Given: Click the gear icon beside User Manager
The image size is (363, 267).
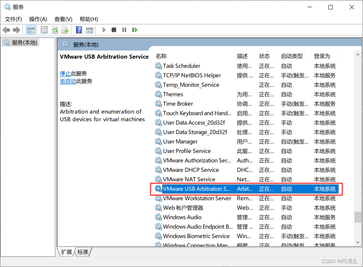Looking at the screenshot, I should [x=158, y=141].
